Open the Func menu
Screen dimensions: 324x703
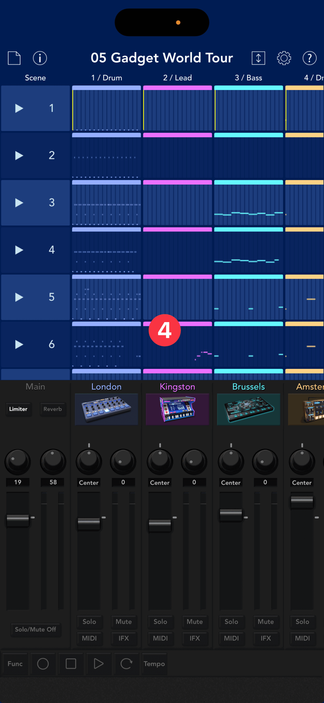click(15, 664)
